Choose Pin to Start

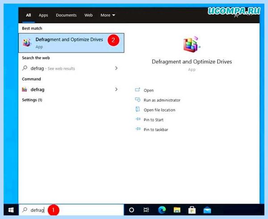click(154, 120)
